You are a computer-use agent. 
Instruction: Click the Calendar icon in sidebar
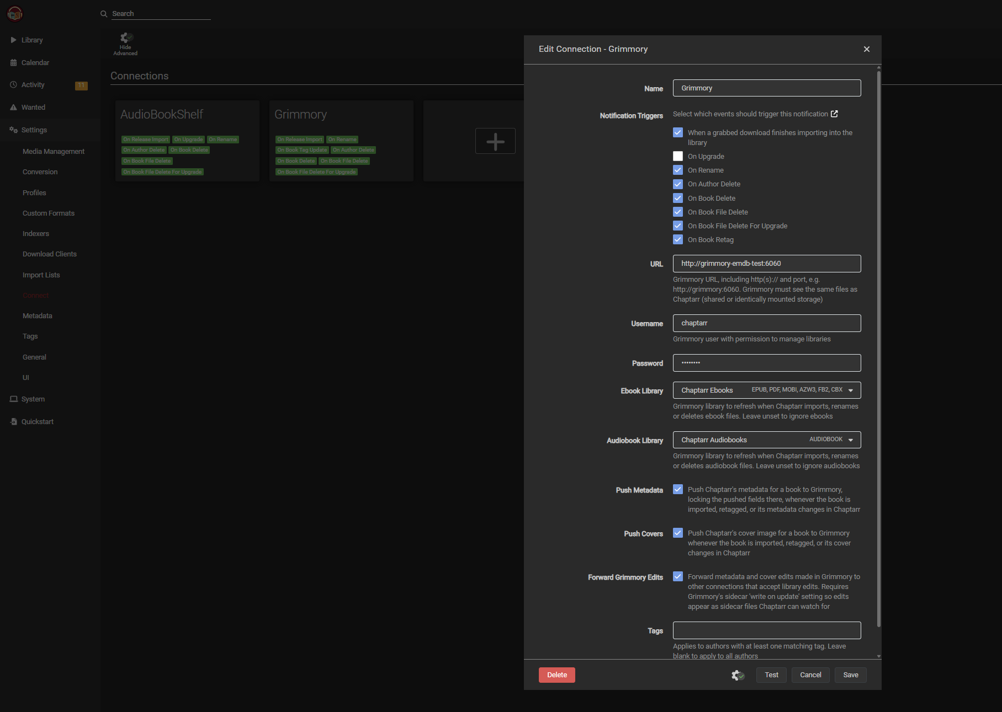(14, 62)
